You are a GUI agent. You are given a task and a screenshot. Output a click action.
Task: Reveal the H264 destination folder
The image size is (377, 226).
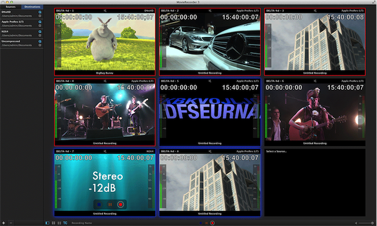click(40, 31)
